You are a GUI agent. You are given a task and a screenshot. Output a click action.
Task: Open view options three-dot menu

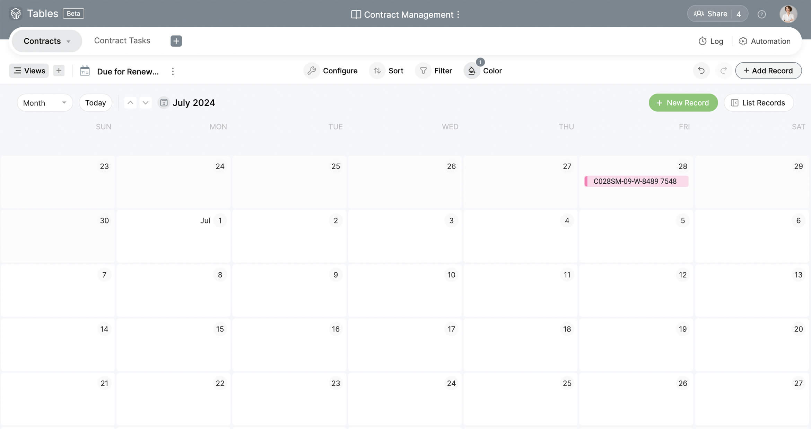173,71
